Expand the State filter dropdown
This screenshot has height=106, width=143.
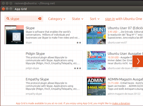tap(78, 19)
